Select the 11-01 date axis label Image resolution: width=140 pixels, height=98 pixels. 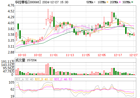click(x=54, y=55)
